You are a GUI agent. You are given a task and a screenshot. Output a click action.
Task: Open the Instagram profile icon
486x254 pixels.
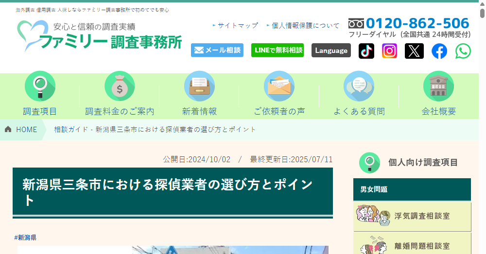click(389, 51)
